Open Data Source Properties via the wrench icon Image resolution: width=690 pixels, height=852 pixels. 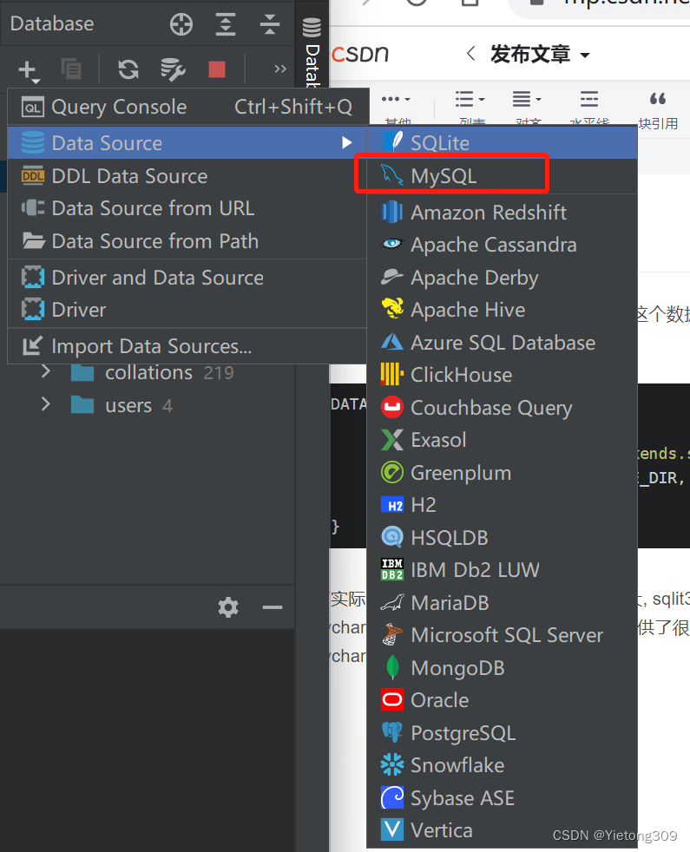[x=173, y=69]
